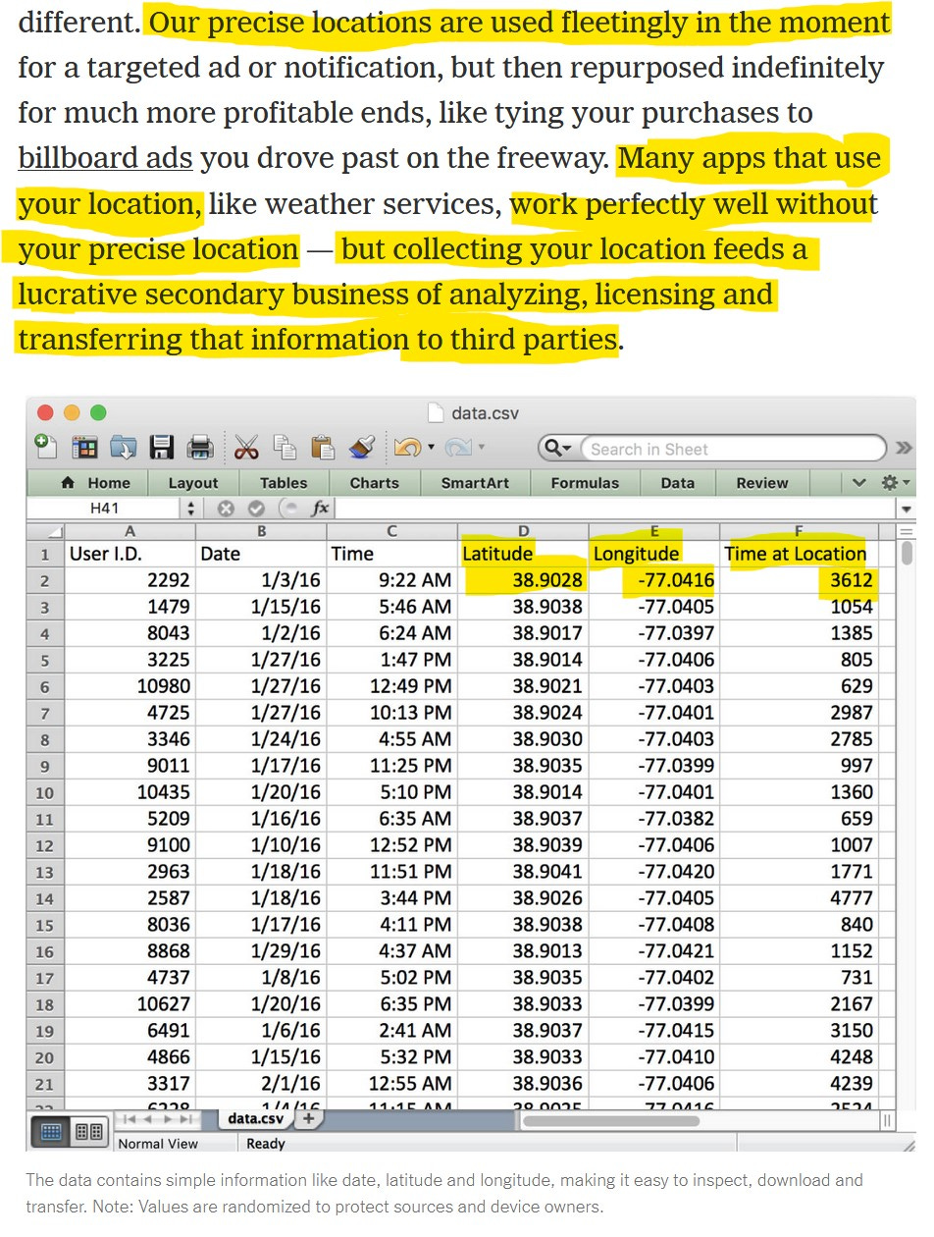Save the workbook with the floppy disk icon
This screenshot has width=934, height=1237.
(162, 448)
